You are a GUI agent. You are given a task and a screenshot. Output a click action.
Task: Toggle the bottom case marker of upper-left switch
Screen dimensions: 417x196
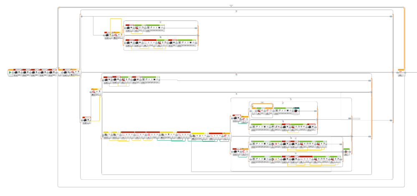(x=161, y=36)
